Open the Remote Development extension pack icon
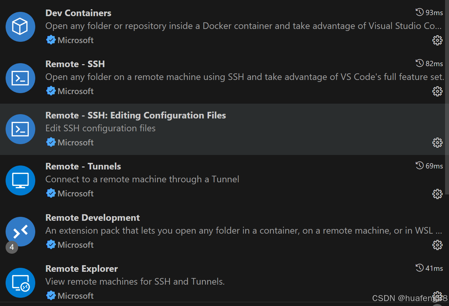This screenshot has width=449, height=306. (20, 232)
